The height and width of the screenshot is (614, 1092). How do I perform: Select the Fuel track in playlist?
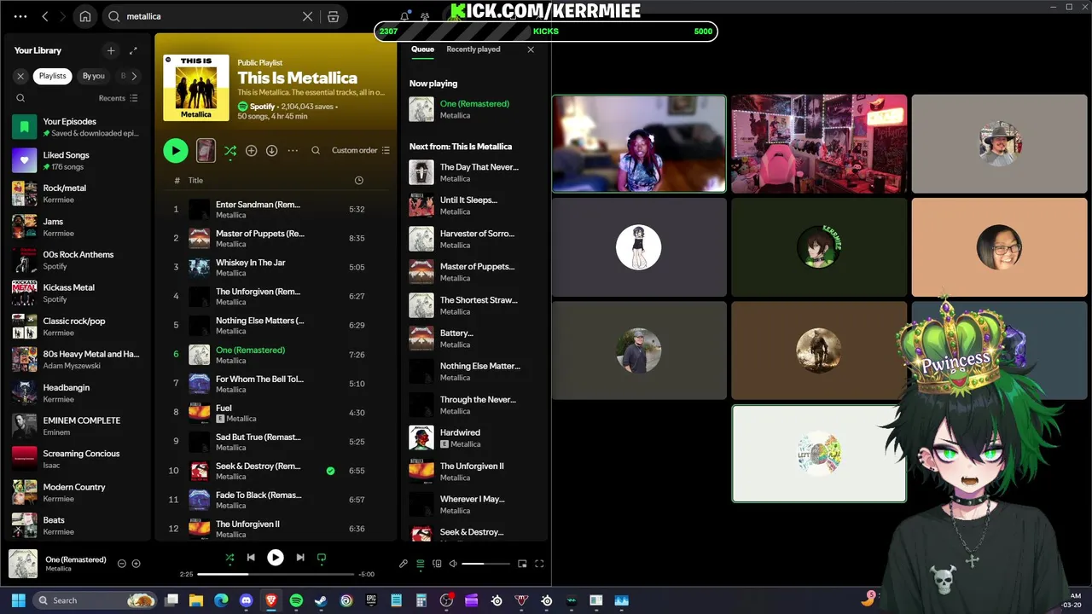276,413
